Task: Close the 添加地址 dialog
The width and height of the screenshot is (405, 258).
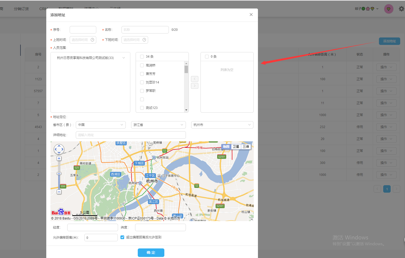Action: pyautogui.click(x=251, y=15)
